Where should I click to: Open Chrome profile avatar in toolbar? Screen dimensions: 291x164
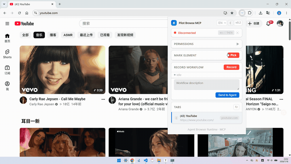tap(279, 13)
